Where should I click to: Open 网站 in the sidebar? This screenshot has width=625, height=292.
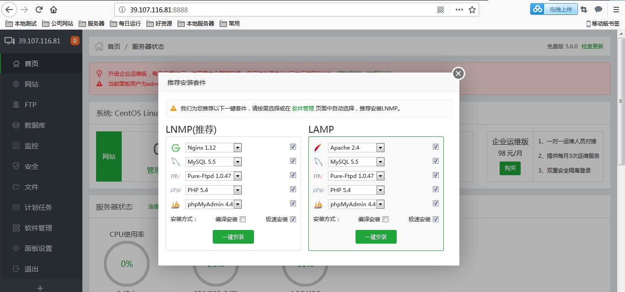[41, 84]
